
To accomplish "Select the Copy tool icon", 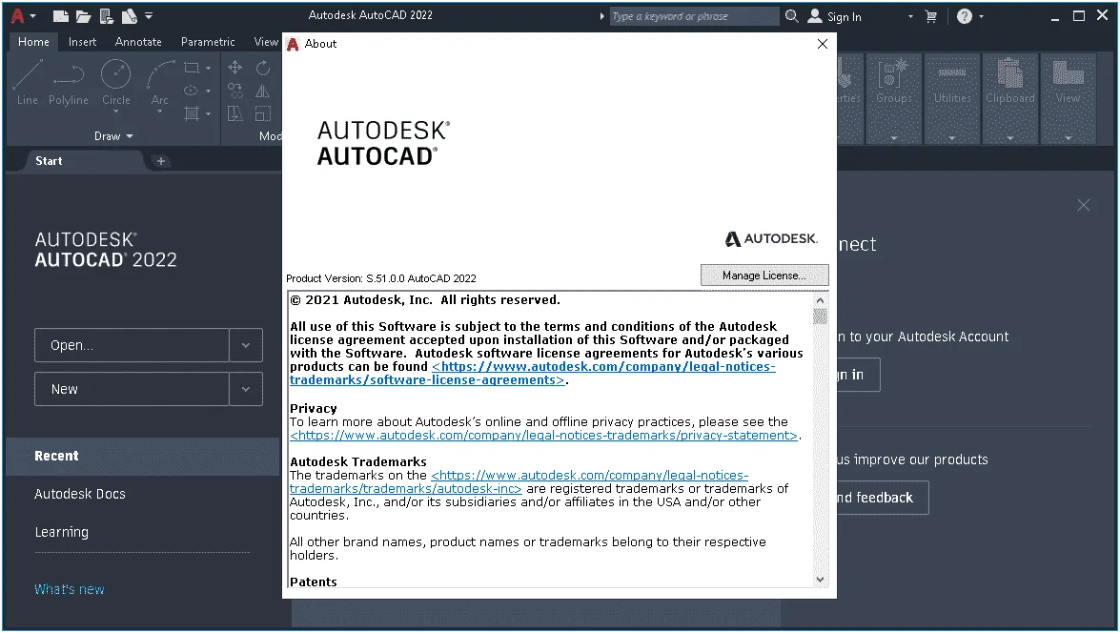I will click(234, 91).
